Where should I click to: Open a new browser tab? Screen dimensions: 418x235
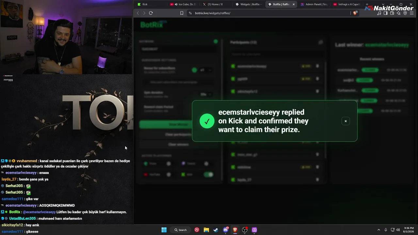click(367, 4)
